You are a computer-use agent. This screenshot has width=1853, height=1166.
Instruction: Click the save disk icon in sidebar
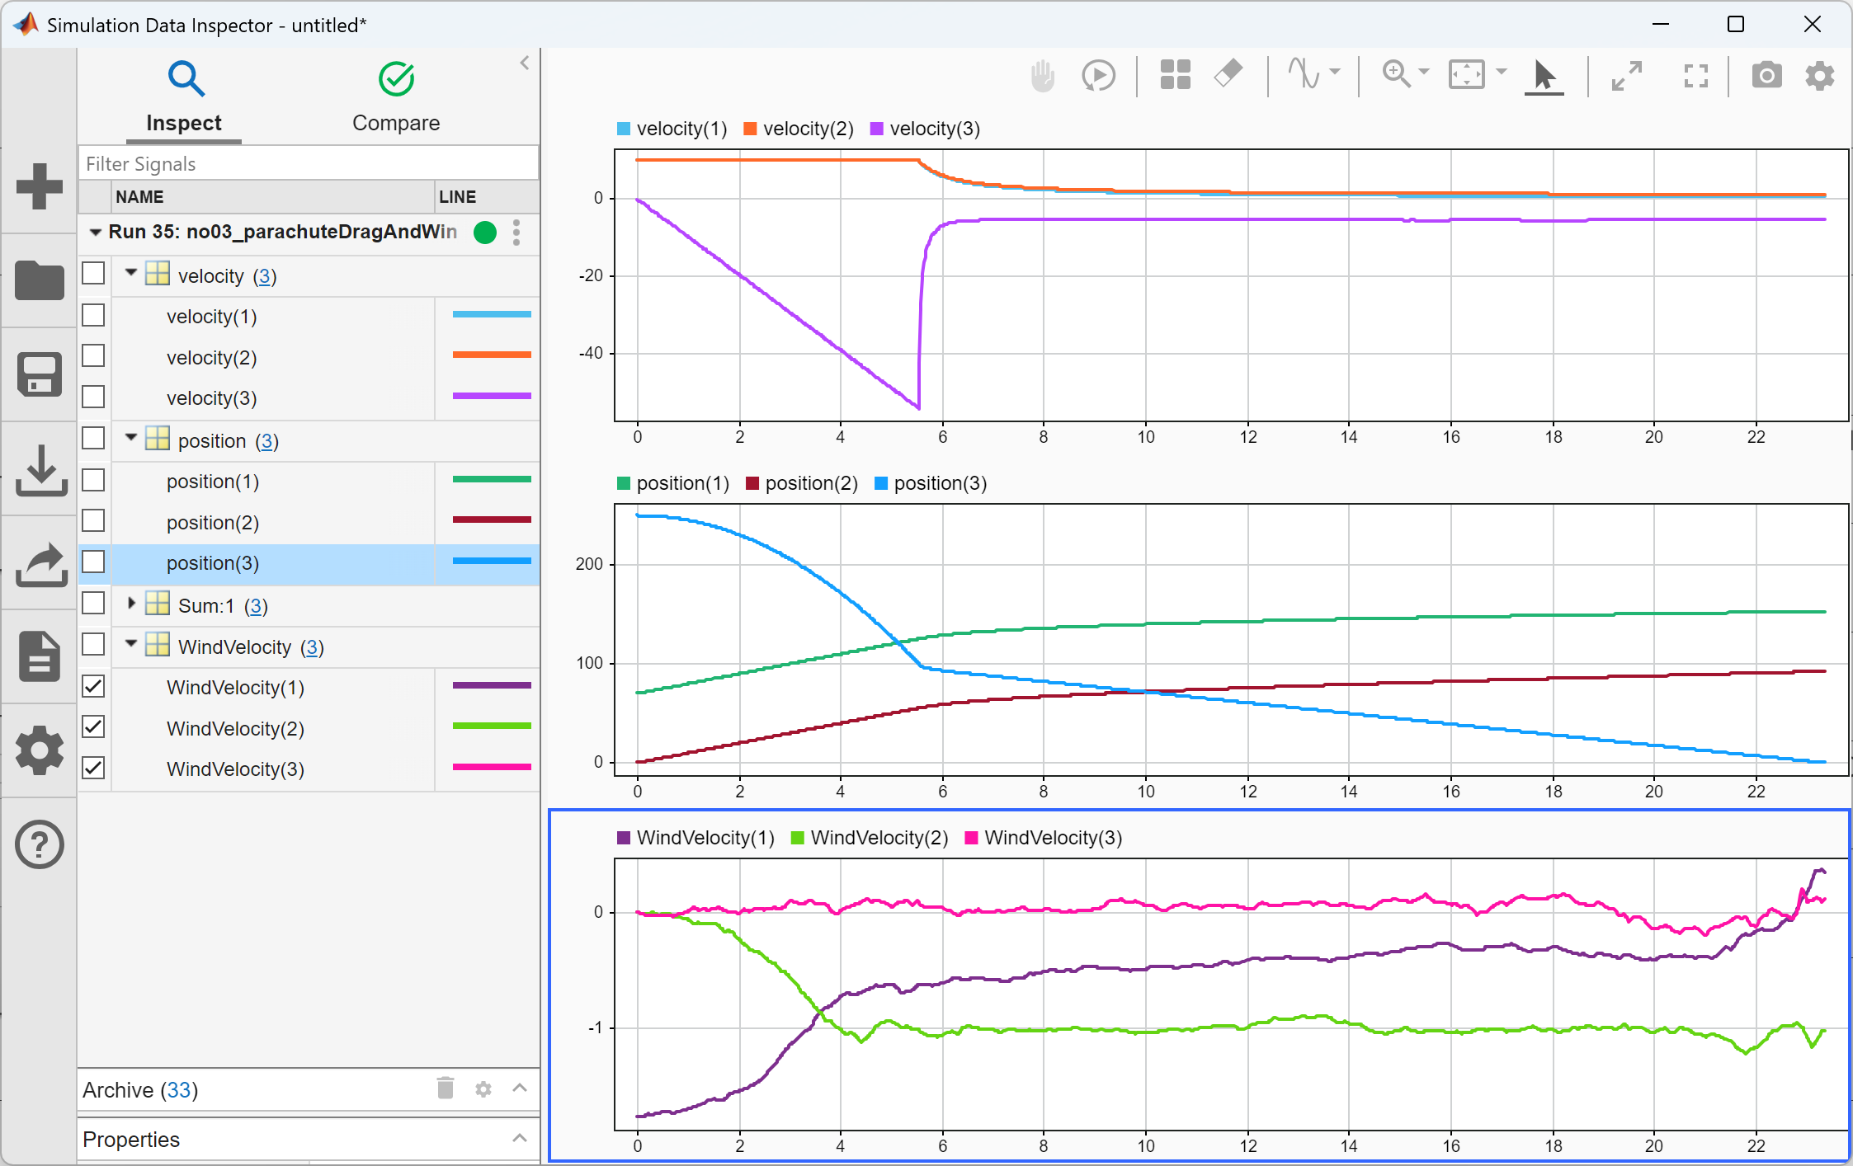(x=39, y=375)
